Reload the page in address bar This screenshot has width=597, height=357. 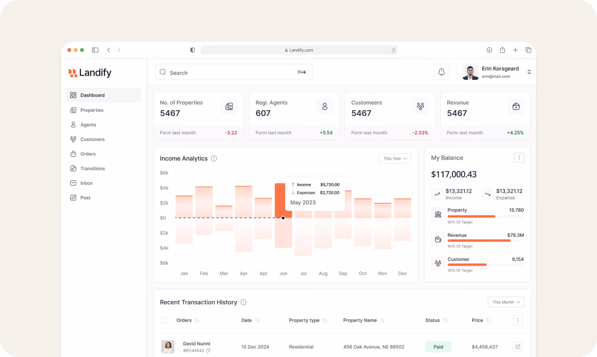pyautogui.click(x=394, y=50)
